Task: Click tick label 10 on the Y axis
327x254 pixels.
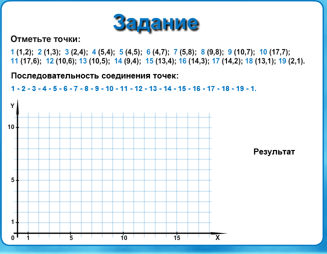Action: [x=11, y=127]
